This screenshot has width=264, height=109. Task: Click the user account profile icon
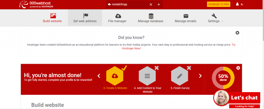tap(237, 4)
